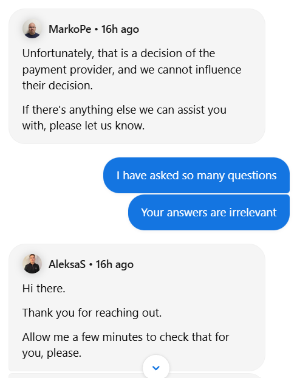Select the MarkoPe agent name
This screenshot has height=378, width=297.
[x=70, y=29]
